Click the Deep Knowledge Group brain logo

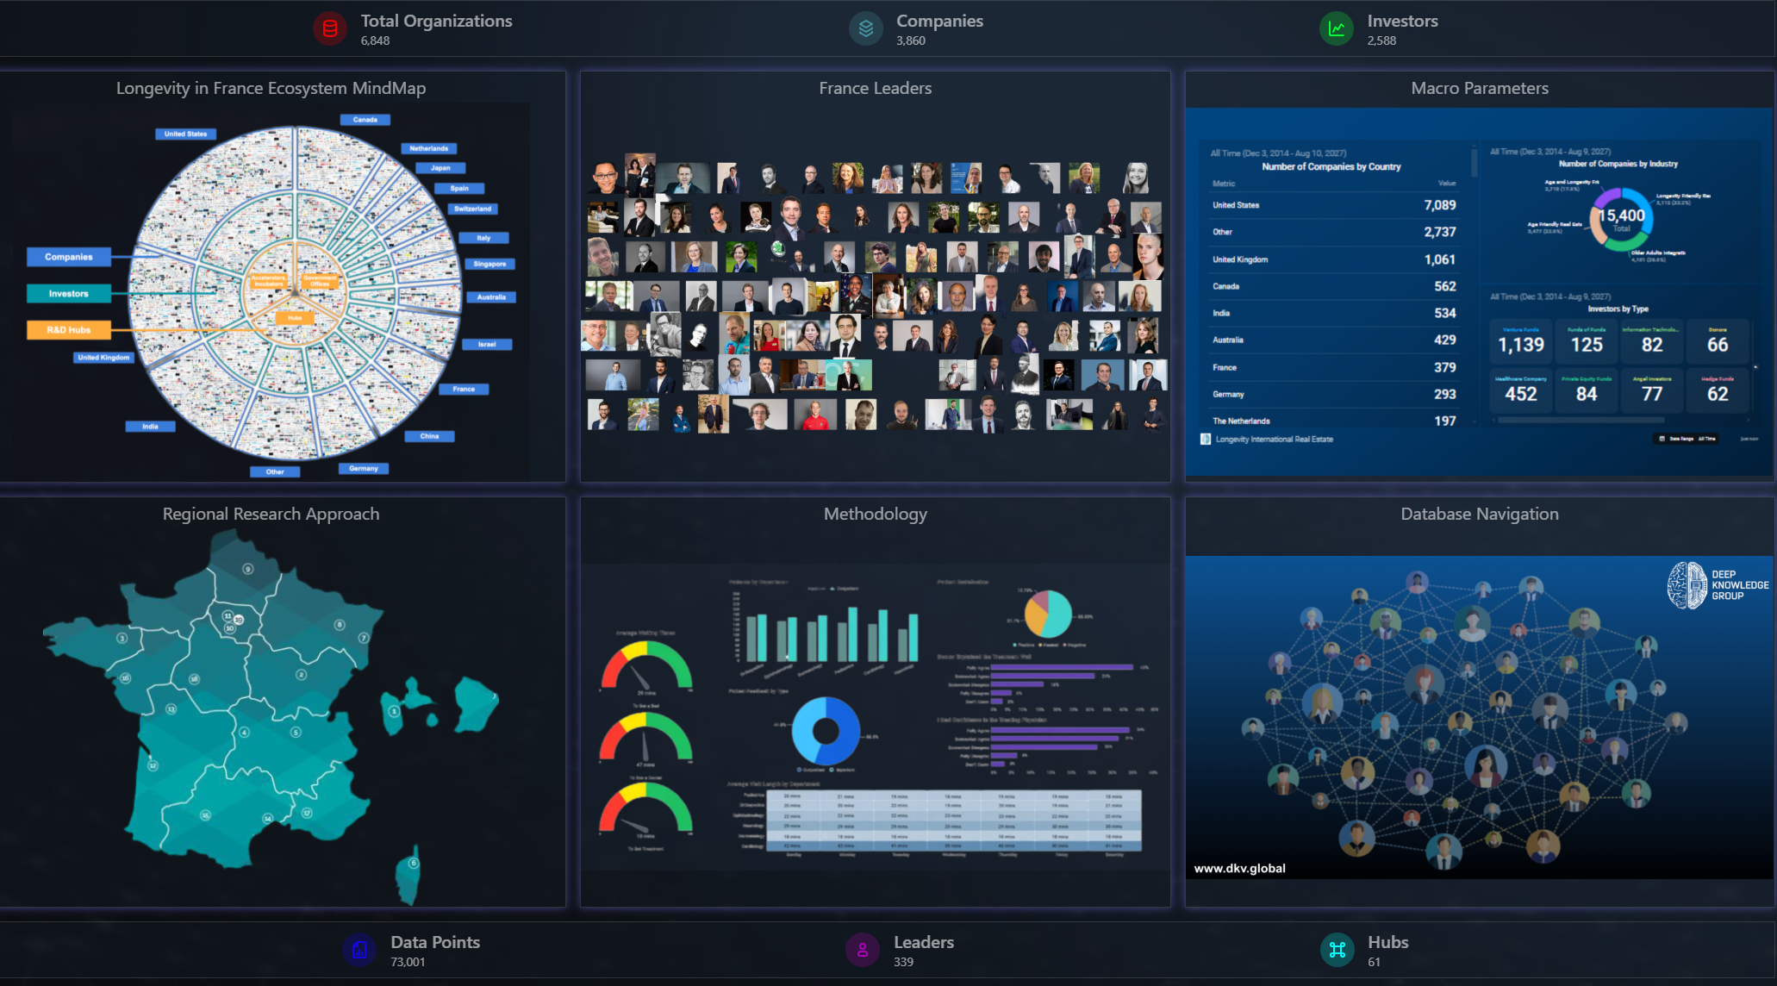click(x=1687, y=585)
